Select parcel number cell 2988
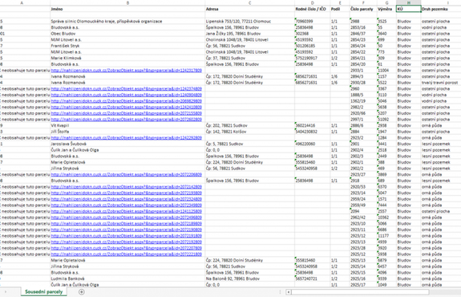 (x=363, y=22)
